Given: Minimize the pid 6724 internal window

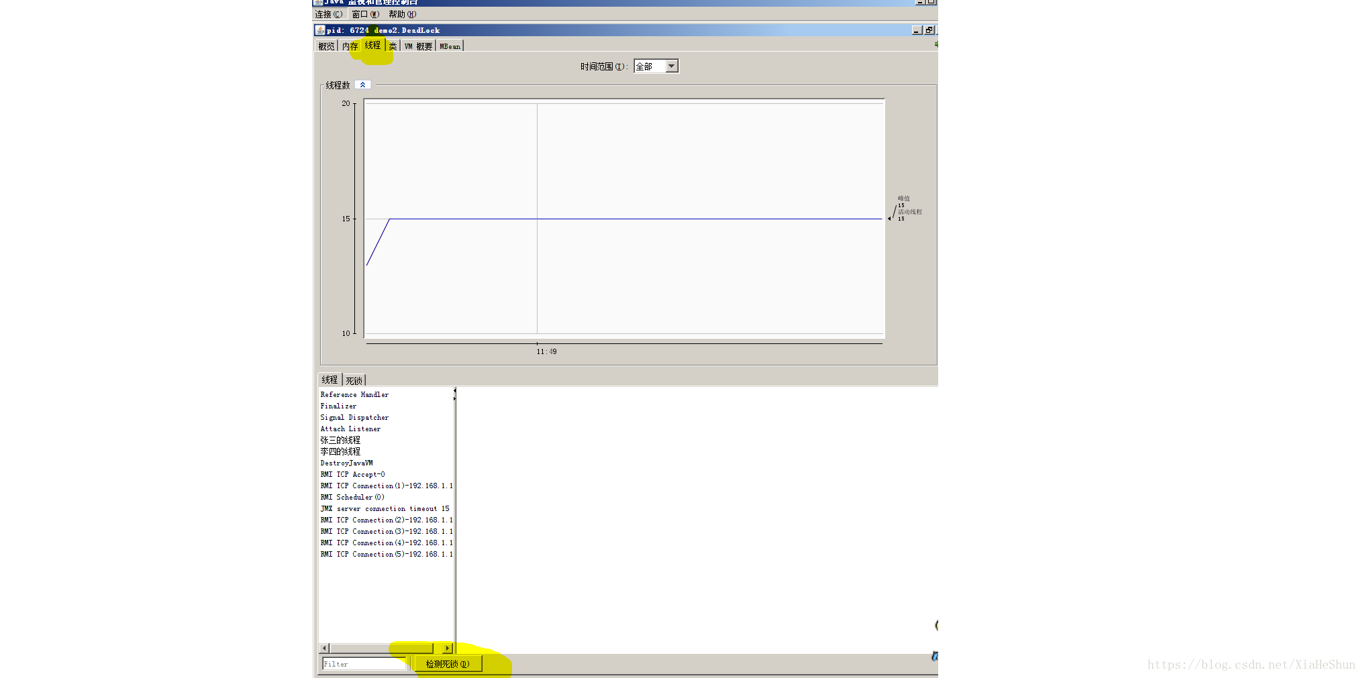Looking at the screenshot, I should pyautogui.click(x=917, y=30).
